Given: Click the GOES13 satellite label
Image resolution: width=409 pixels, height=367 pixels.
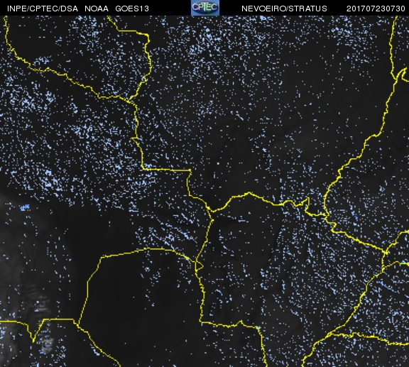Looking at the screenshot, I should [132, 9].
